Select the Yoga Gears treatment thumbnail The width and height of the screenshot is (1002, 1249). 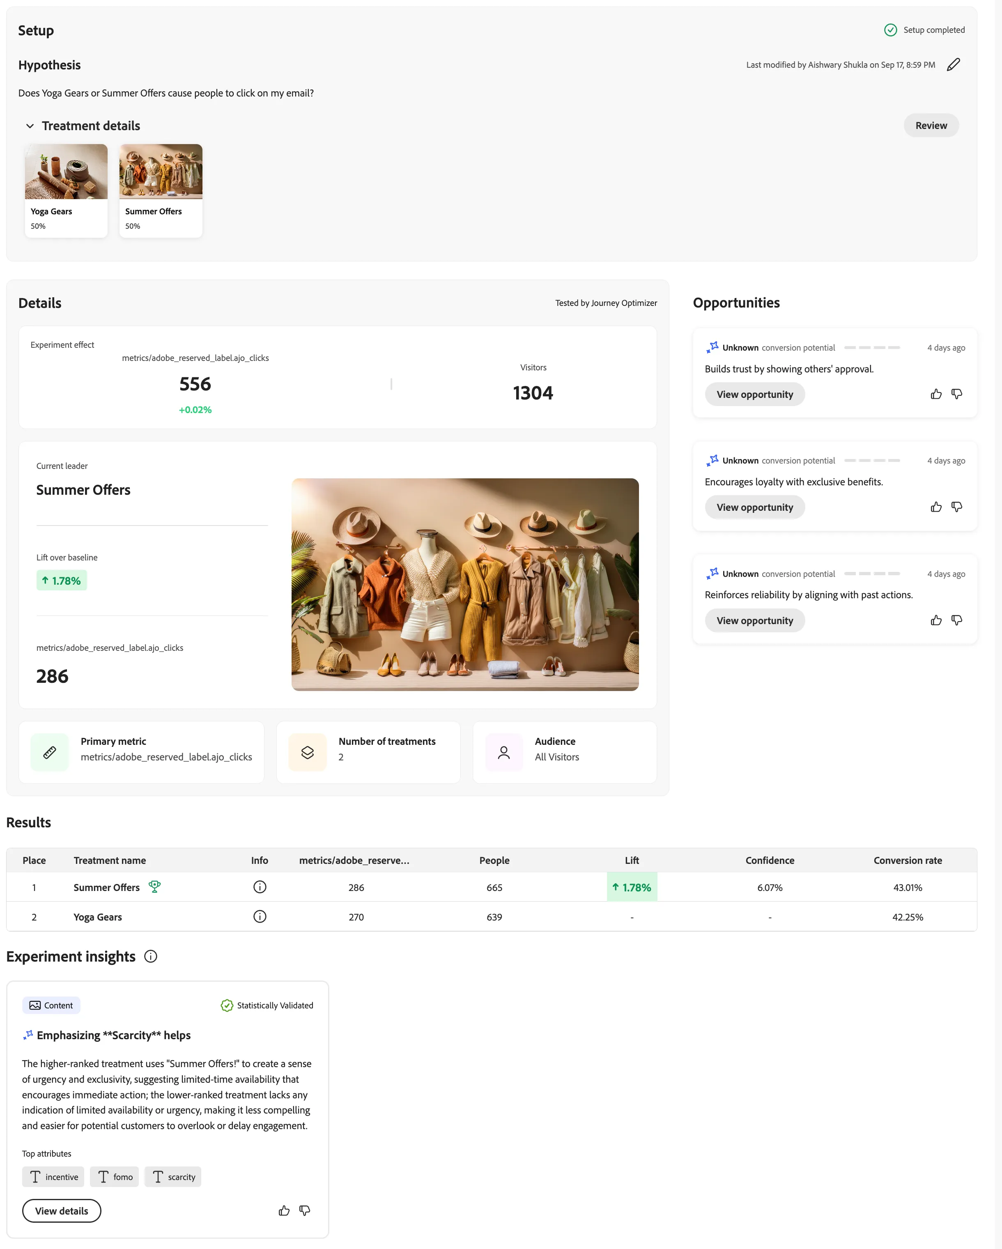click(x=66, y=172)
